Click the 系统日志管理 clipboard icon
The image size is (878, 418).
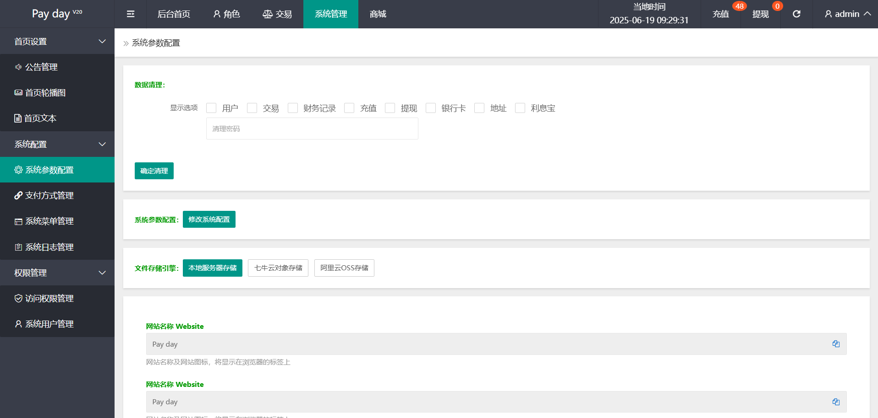(x=18, y=247)
